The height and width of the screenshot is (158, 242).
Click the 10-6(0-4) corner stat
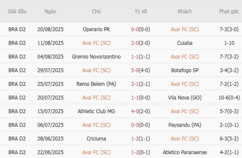[229, 97]
